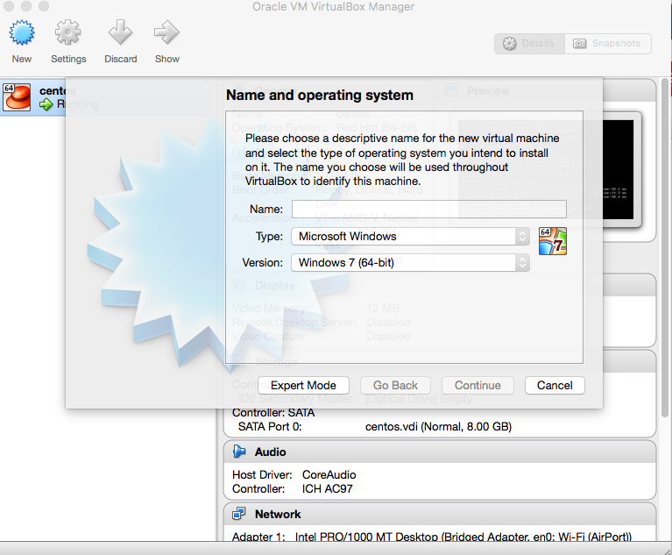Click the centos.vdi storage entry
Image resolution: width=672 pixels, height=555 pixels.
click(438, 427)
